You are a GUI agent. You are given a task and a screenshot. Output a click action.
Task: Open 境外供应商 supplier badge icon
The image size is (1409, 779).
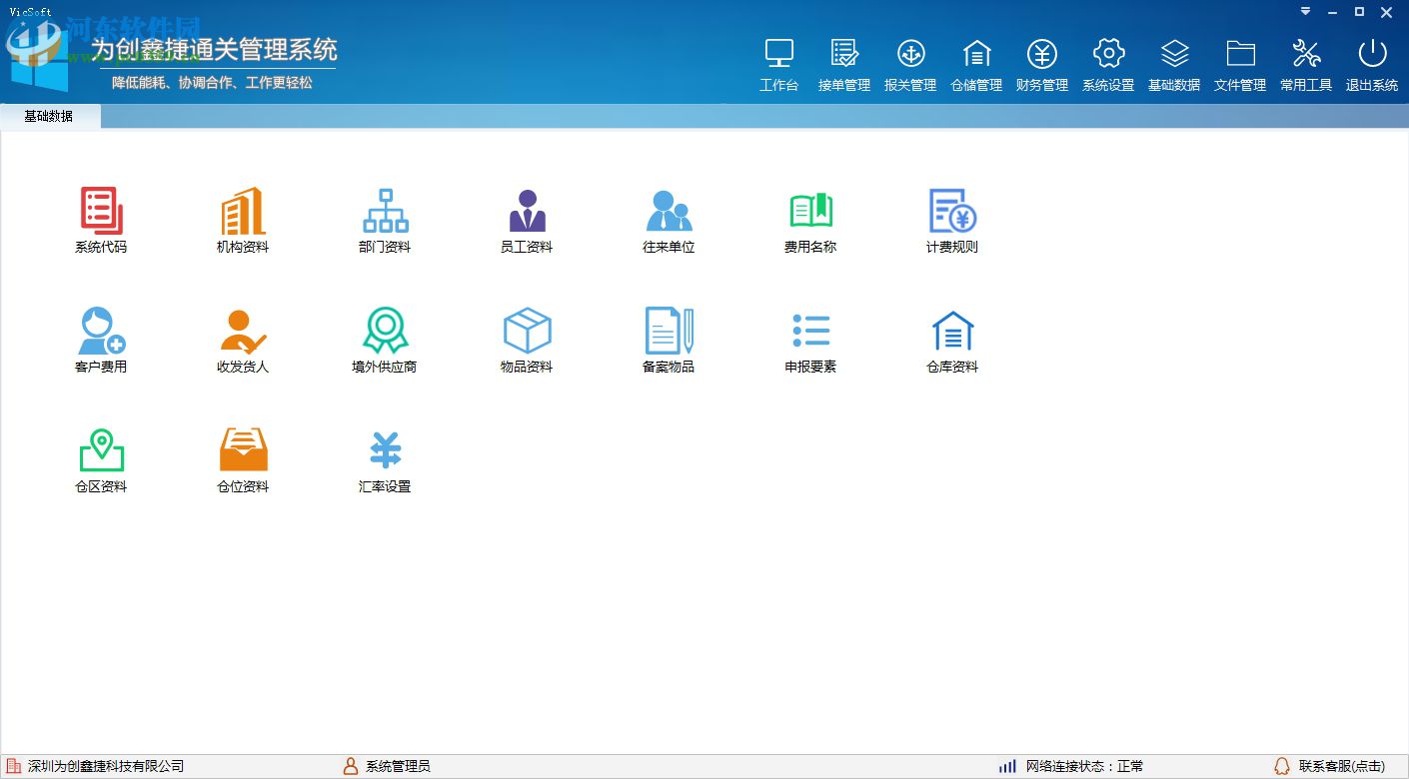tap(385, 331)
